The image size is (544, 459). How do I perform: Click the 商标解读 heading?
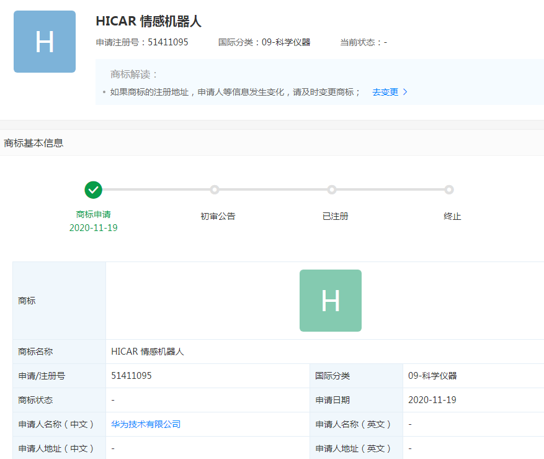[134, 75]
